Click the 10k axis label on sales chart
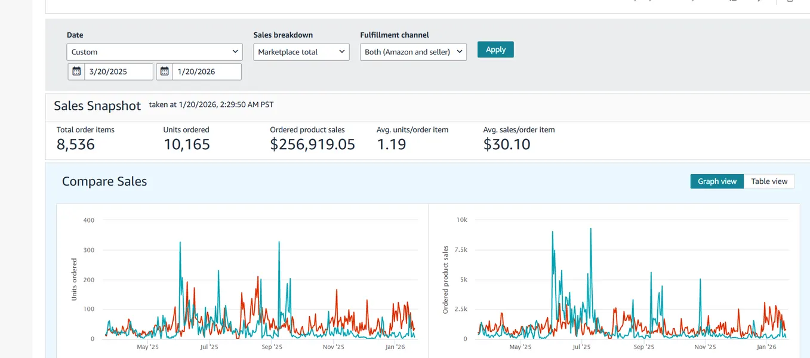The height and width of the screenshot is (358, 810). [462, 220]
